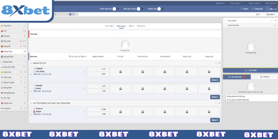The width and height of the screenshot is (278, 139).
Task: Collapse the ICC T20 World Cup section
Action: coord(220,103)
